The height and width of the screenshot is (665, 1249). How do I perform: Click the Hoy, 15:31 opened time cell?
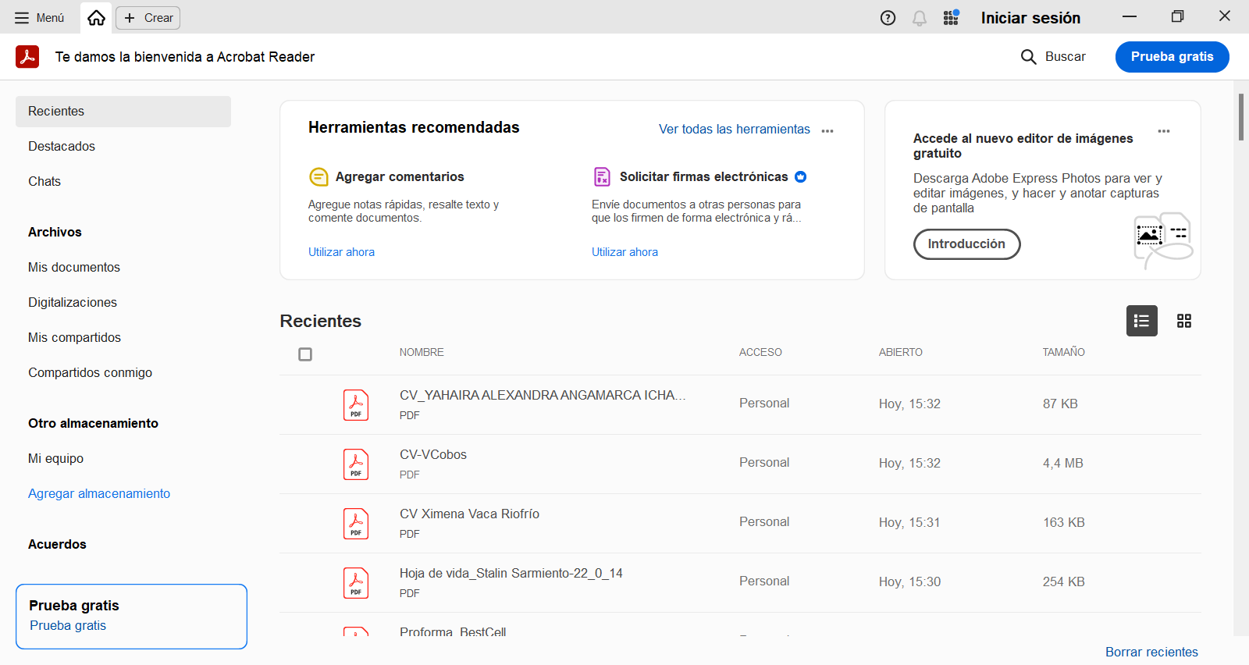909,523
